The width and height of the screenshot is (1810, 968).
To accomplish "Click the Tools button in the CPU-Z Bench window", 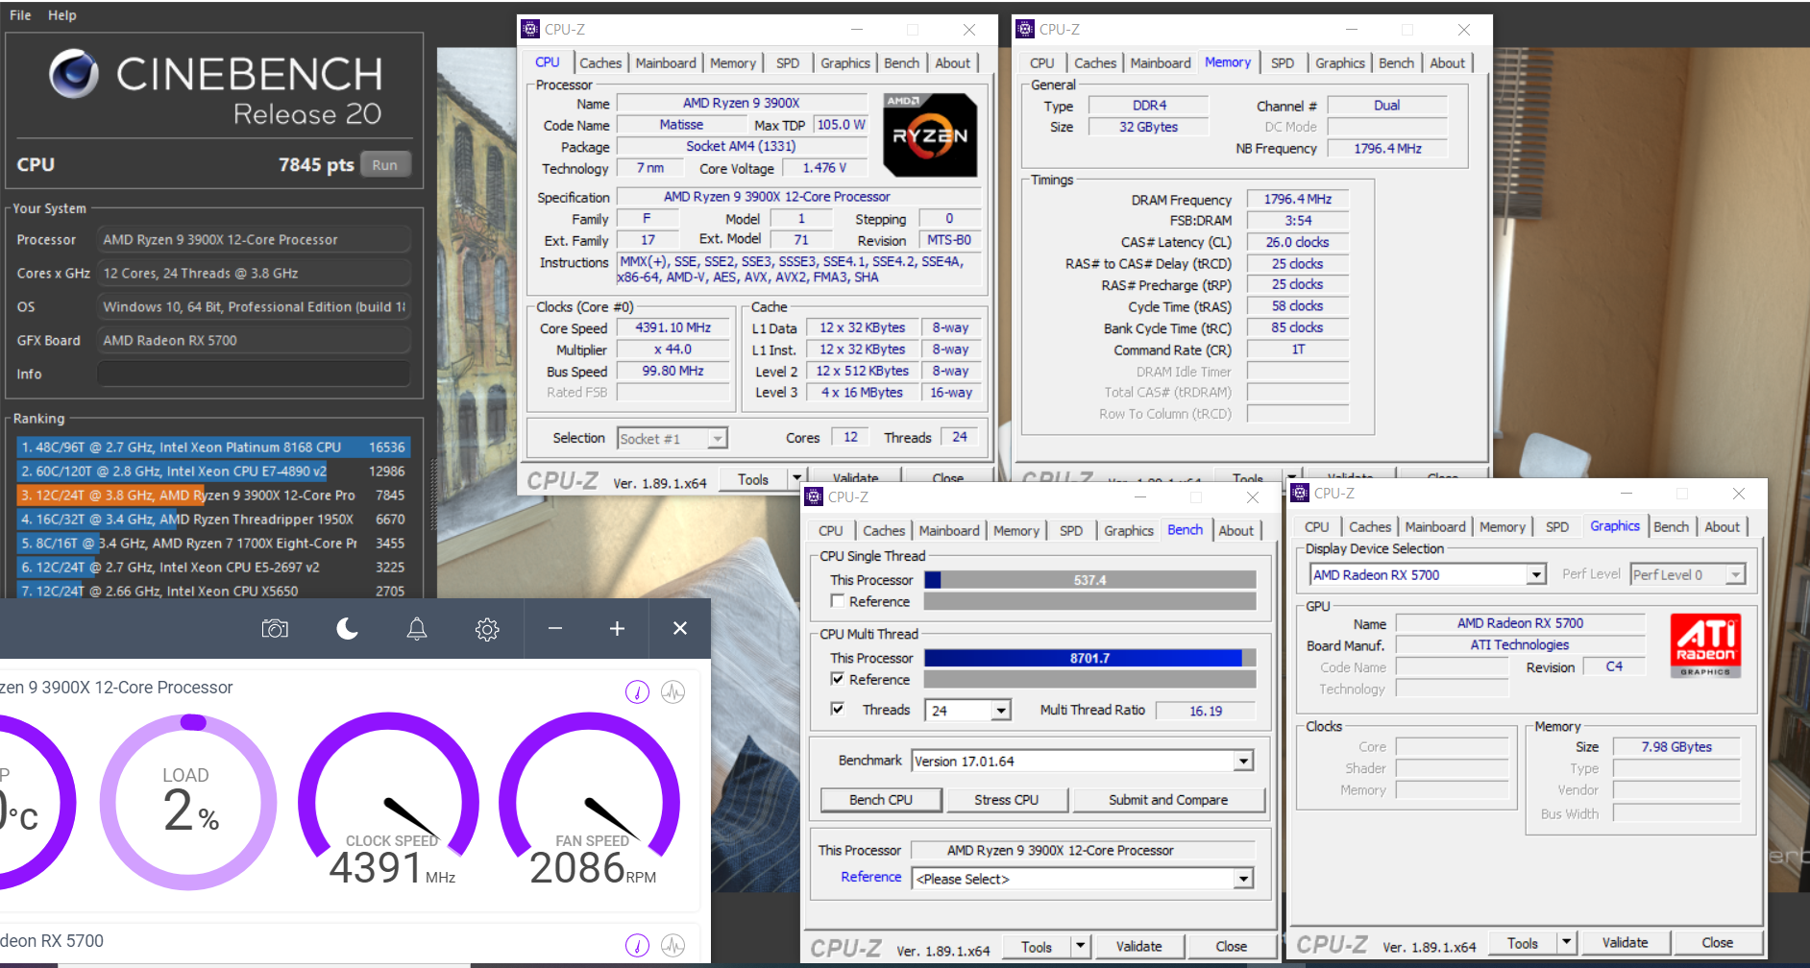I will (x=1037, y=947).
